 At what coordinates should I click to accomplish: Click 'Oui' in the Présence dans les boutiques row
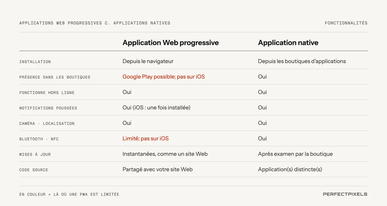[x=262, y=77]
